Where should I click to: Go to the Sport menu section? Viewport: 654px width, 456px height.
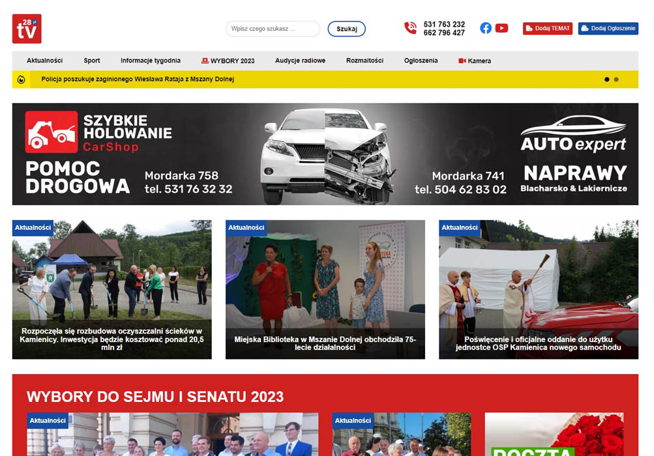[x=92, y=61]
